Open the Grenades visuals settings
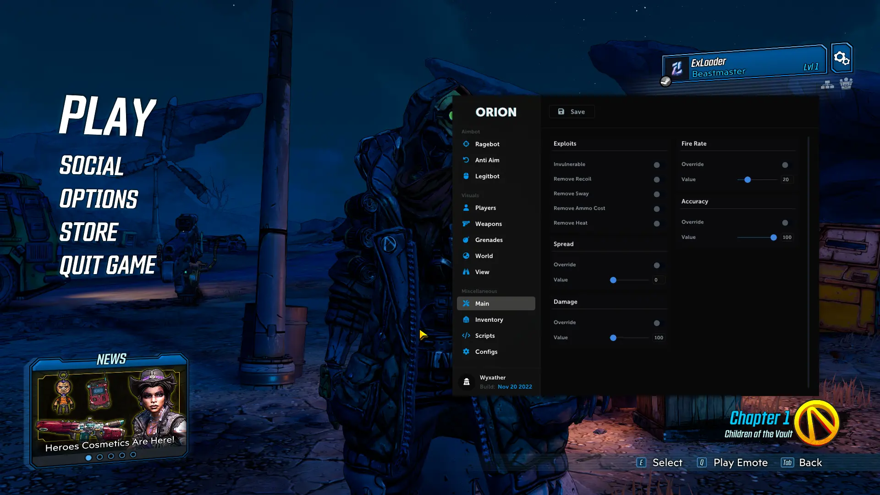 (x=489, y=239)
